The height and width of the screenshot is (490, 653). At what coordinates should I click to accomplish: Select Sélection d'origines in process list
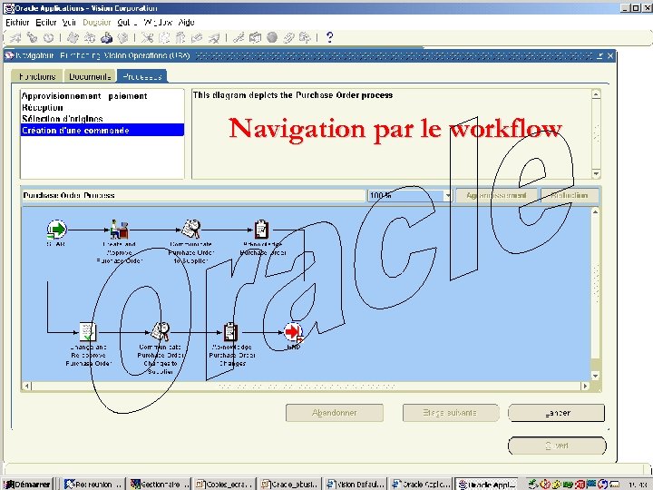coord(102,119)
